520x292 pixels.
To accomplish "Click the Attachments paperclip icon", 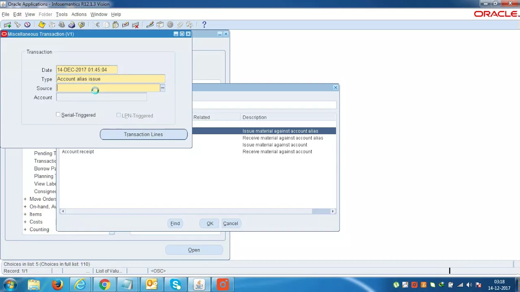I will pos(180,25).
